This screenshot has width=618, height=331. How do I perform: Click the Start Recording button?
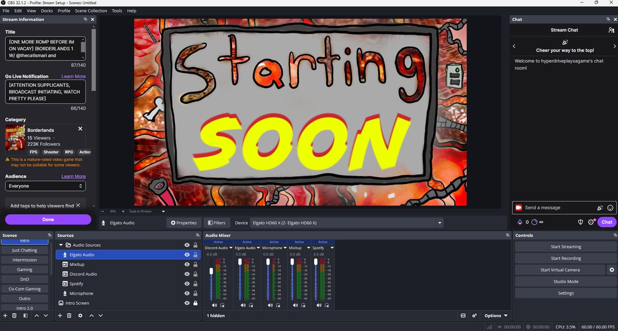point(565,258)
